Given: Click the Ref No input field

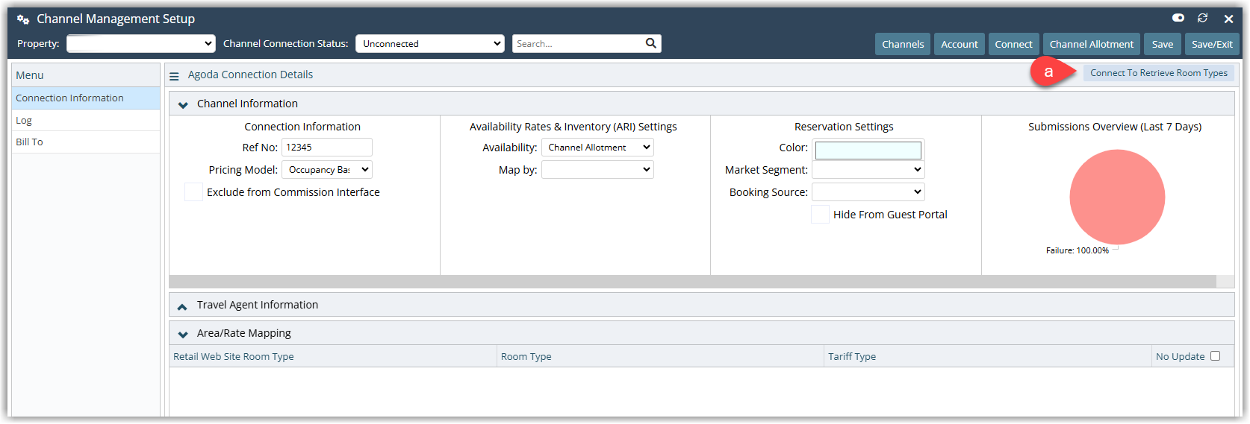Looking at the screenshot, I should 327,148.
